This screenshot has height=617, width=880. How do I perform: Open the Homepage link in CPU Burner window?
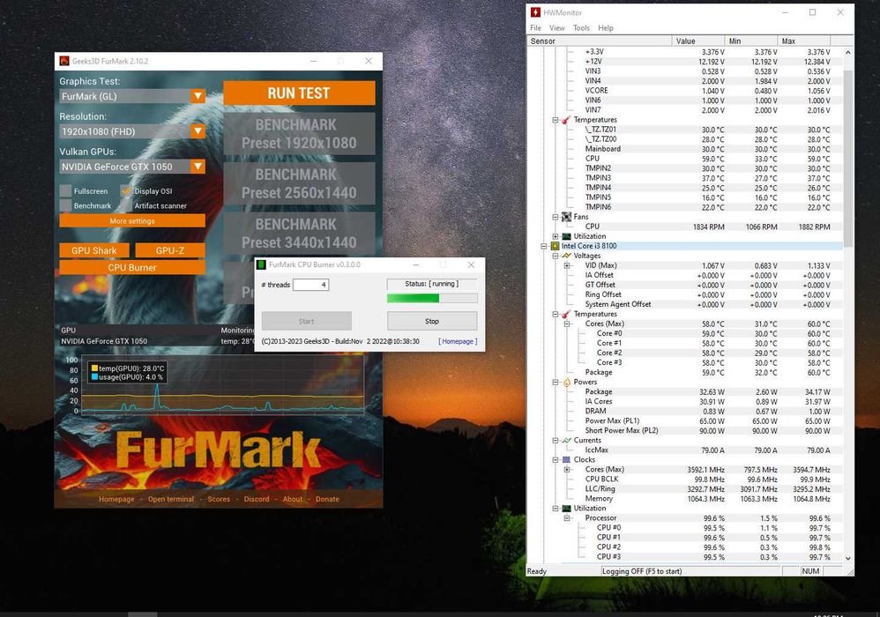(x=458, y=341)
